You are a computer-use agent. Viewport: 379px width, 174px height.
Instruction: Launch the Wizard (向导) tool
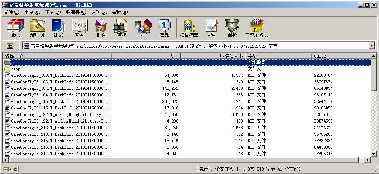[143, 28]
